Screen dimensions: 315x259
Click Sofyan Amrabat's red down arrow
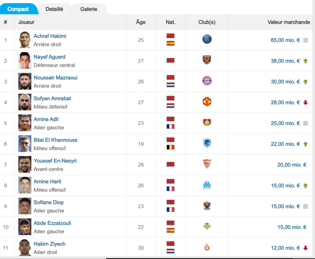(x=305, y=102)
